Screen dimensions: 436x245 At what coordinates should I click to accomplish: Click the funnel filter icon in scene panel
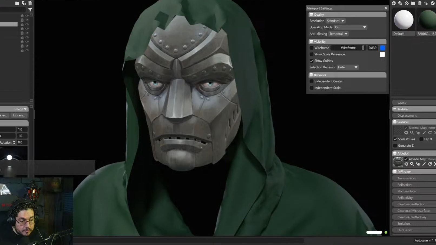coord(30,10)
